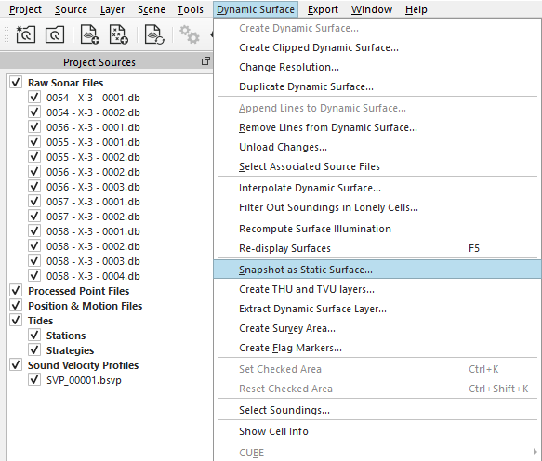Image resolution: width=542 pixels, height=461 pixels.
Task: Undock the Project Sources panel
Action: point(205,61)
